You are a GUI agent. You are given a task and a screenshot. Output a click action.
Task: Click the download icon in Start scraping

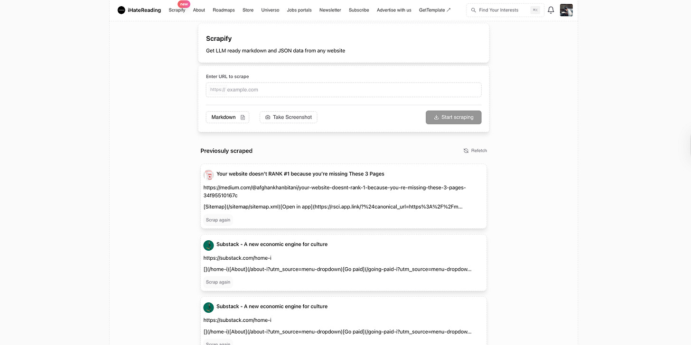pyautogui.click(x=436, y=117)
